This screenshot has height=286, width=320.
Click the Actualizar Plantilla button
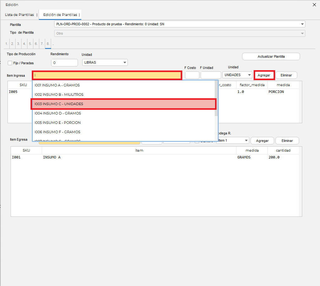[x=271, y=56]
